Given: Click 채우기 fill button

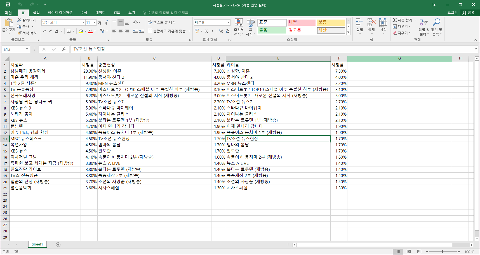Looking at the screenshot, I should (402, 27).
